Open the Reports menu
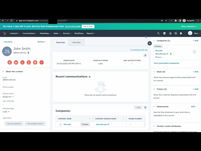The width and height of the screenshot is (201, 151). coord(91,33)
